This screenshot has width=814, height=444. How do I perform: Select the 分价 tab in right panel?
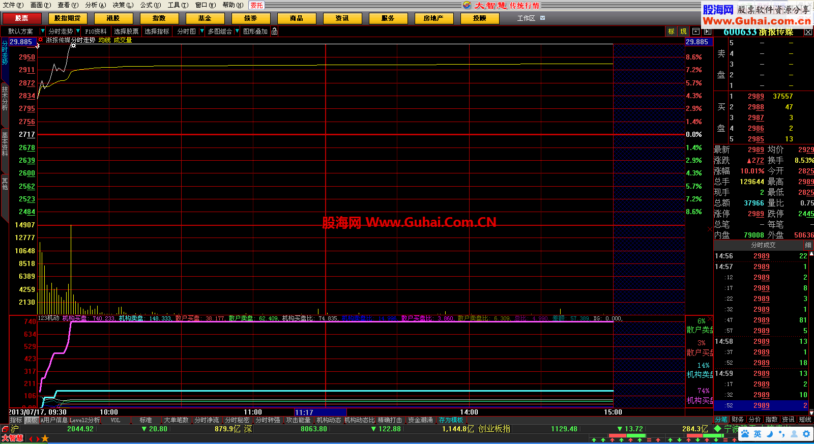tap(754, 420)
